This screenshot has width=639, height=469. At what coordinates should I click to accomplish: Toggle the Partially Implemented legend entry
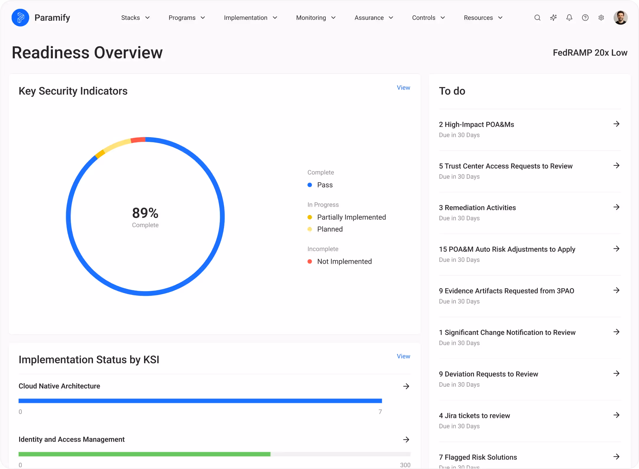point(351,217)
